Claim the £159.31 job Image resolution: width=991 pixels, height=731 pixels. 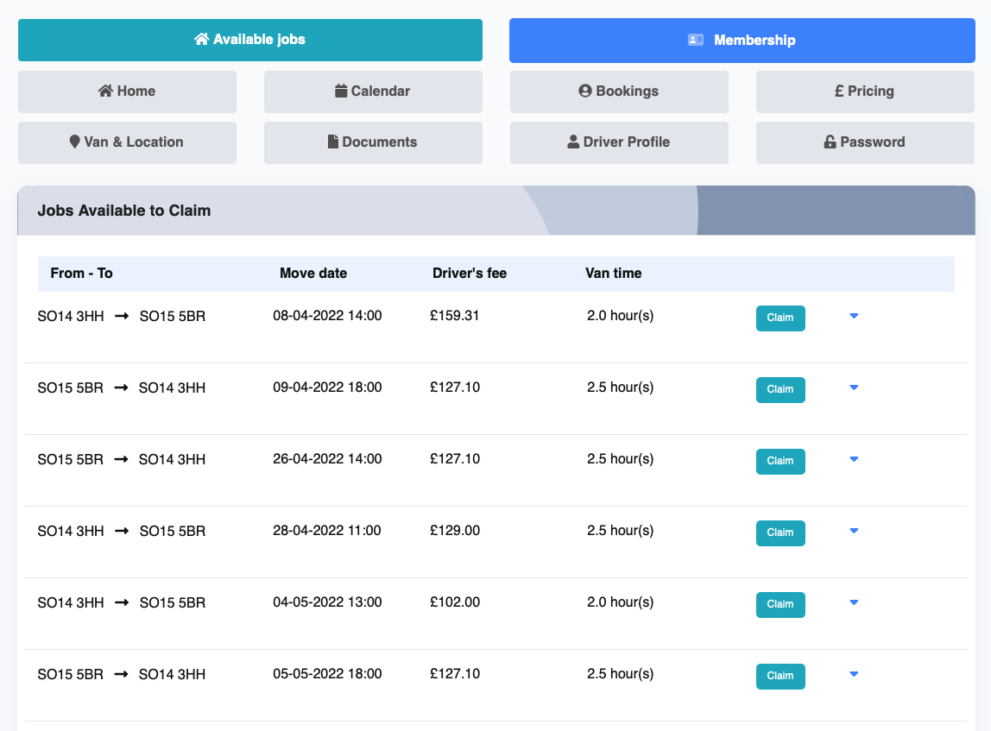[780, 318]
